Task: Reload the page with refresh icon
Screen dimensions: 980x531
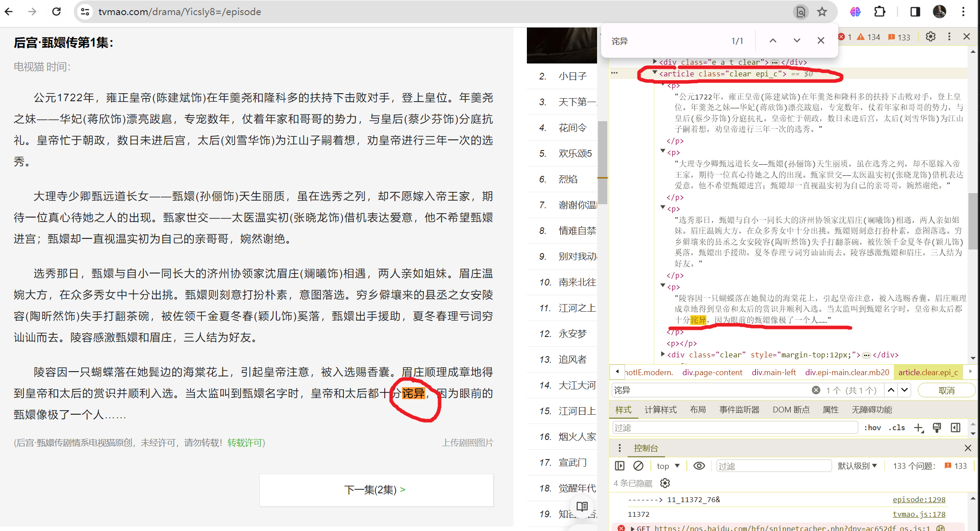Action: (x=56, y=12)
